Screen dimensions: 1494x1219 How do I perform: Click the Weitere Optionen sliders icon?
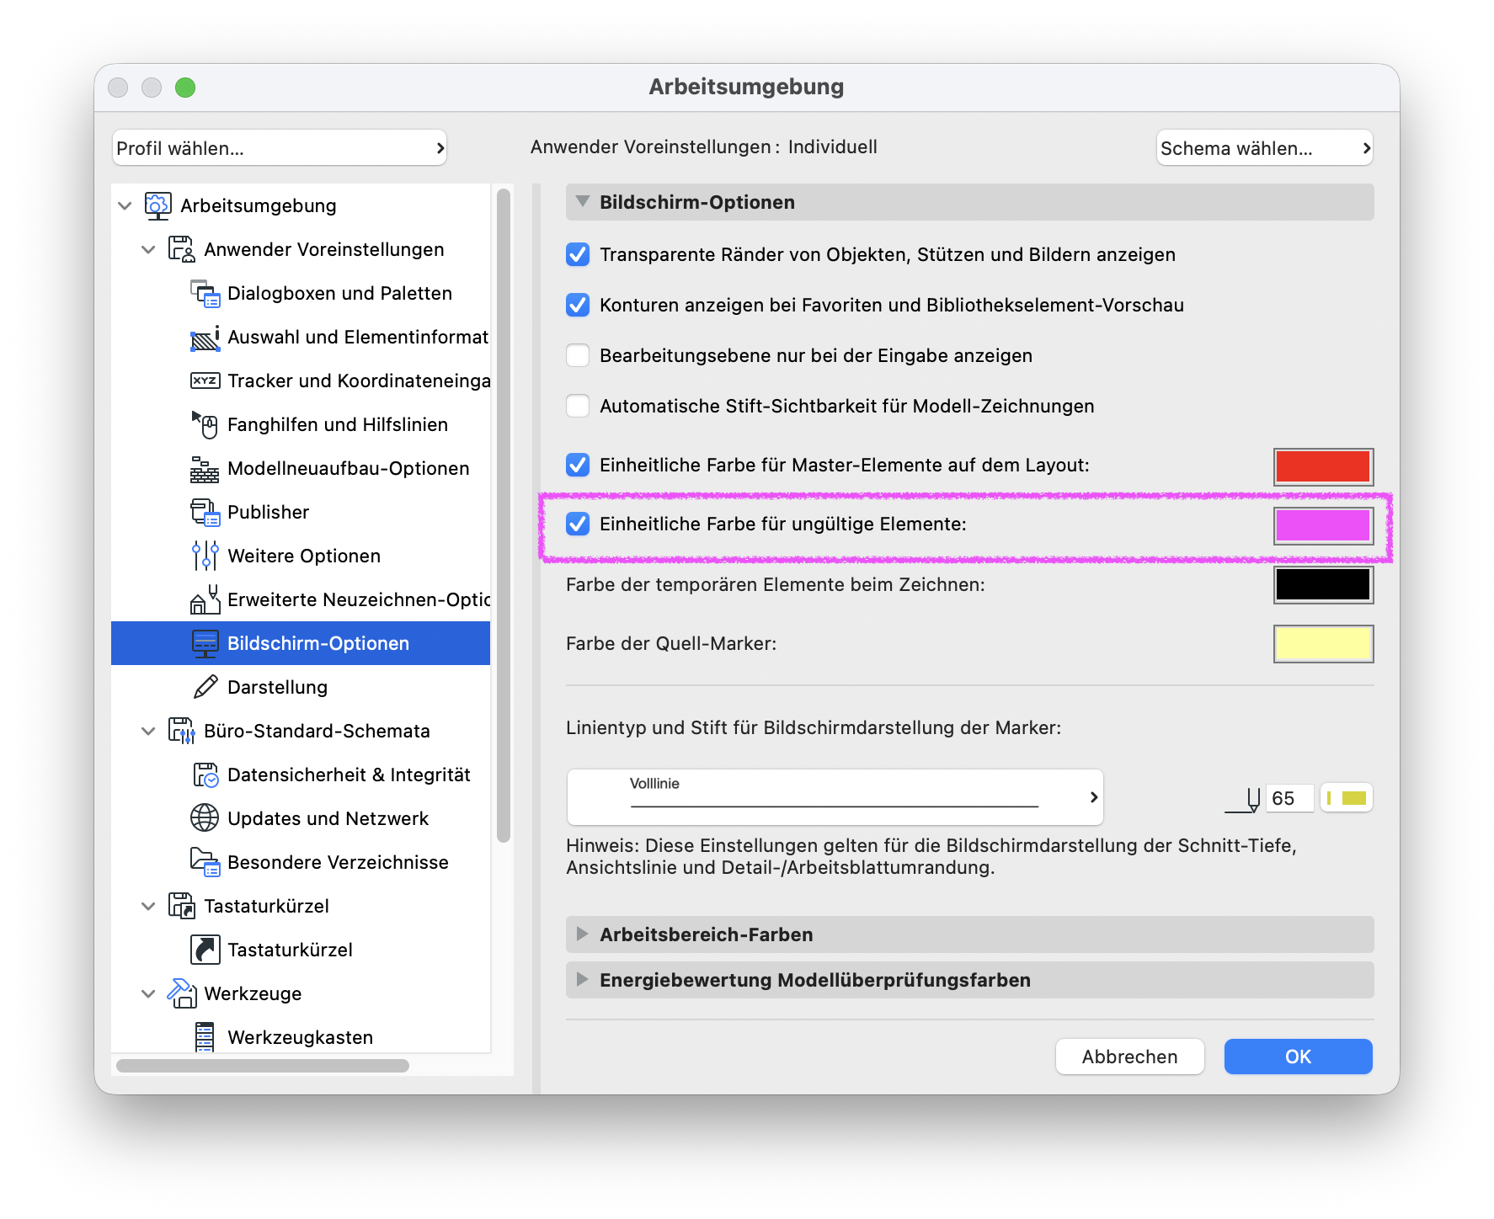click(x=205, y=556)
